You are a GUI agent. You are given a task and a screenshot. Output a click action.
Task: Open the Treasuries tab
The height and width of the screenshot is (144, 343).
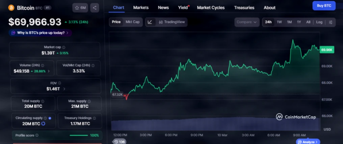244,8
